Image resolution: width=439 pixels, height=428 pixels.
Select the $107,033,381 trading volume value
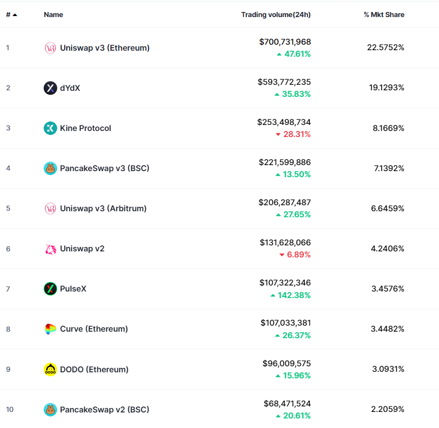pyautogui.click(x=285, y=323)
